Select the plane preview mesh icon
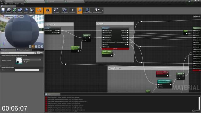Viewport: 201px width, 113px height. (36, 46)
